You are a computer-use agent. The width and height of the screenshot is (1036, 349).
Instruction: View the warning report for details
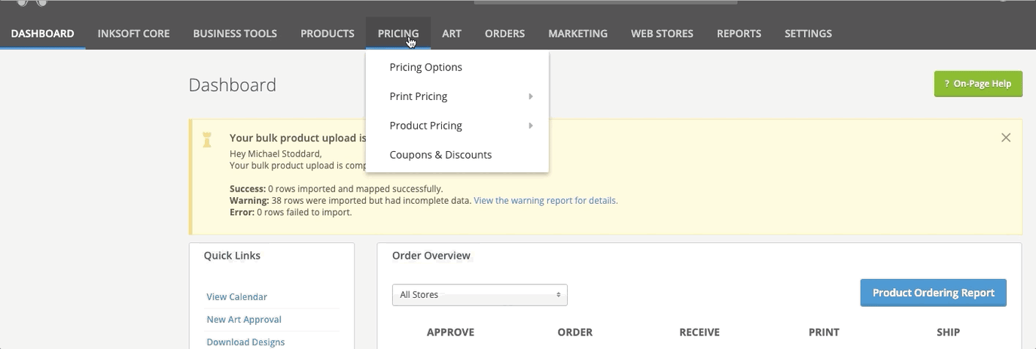(545, 201)
